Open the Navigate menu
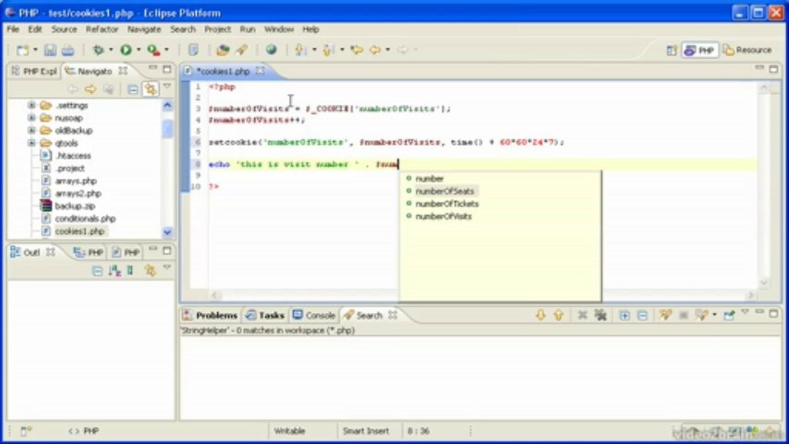The width and height of the screenshot is (789, 444). 144,29
